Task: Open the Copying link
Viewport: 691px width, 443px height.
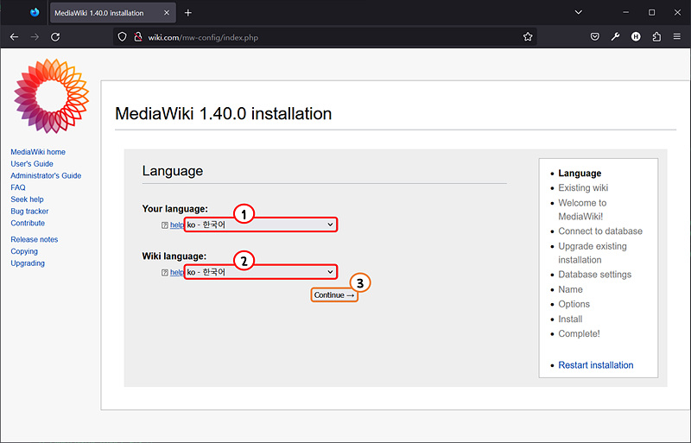Action: [24, 251]
